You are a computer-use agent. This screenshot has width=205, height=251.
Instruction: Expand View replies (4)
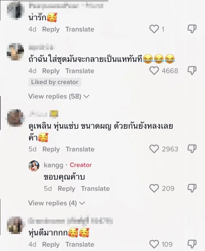(57, 203)
